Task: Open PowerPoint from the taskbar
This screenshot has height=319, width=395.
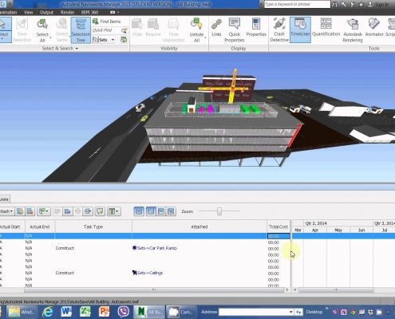Action: click(x=104, y=312)
